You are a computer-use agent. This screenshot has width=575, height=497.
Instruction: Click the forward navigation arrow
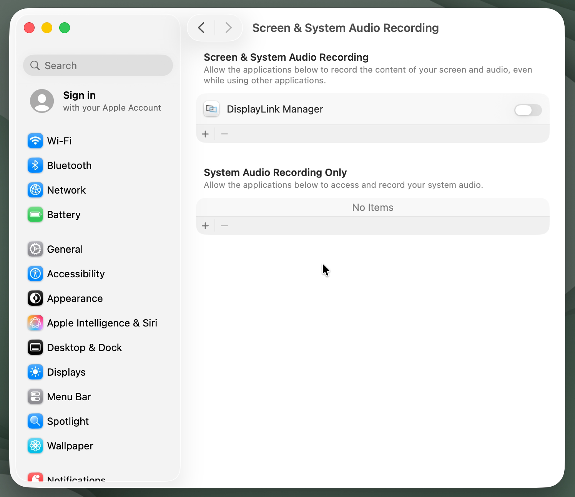pyautogui.click(x=229, y=28)
